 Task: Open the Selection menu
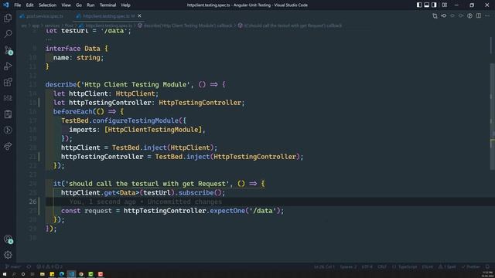pyautogui.click(x=47, y=5)
